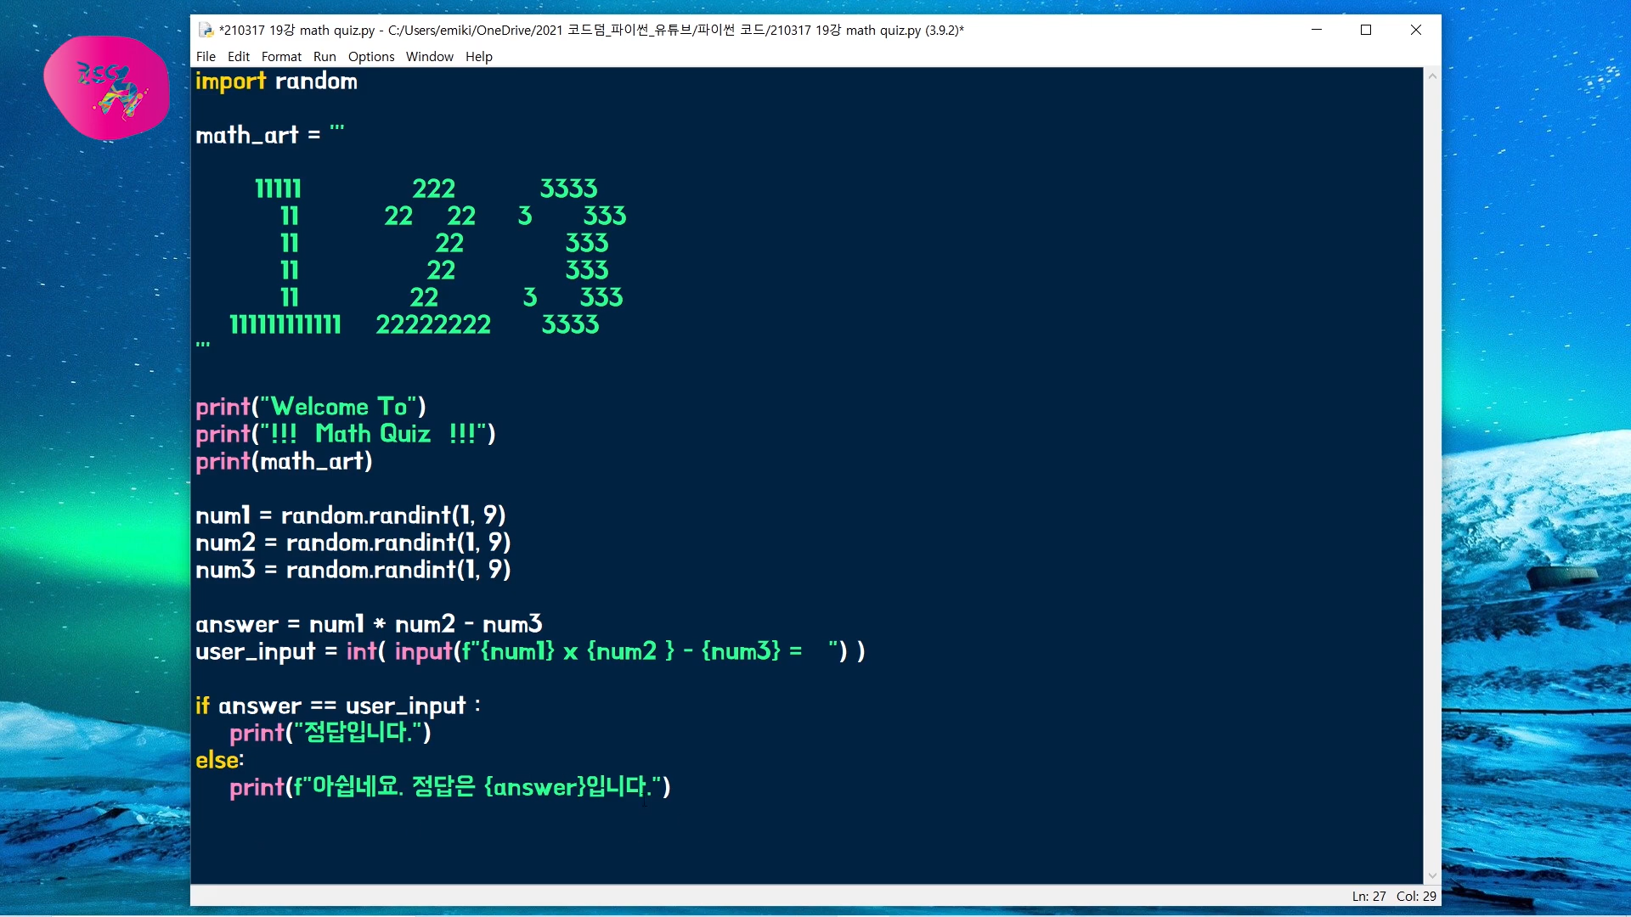Open the Run menu
The height and width of the screenshot is (917, 1631).
click(325, 57)
